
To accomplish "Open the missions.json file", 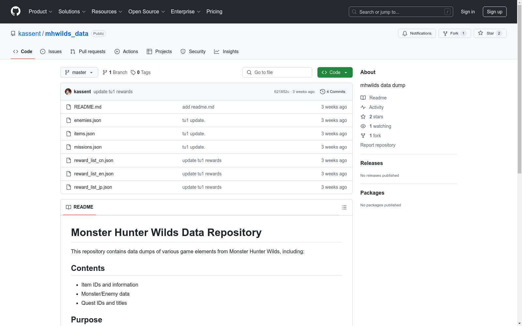I will point(88,147).
